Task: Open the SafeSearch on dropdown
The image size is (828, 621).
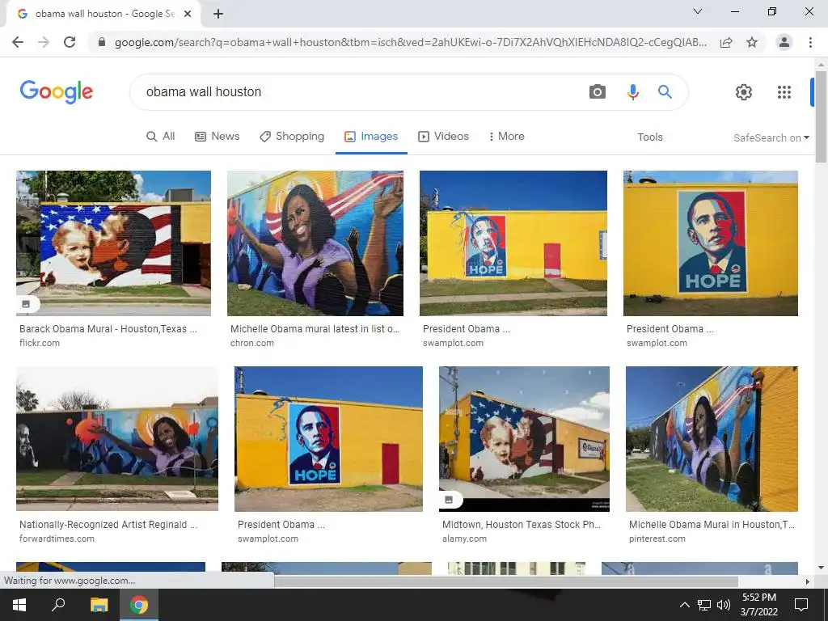Action: point(771,137)
